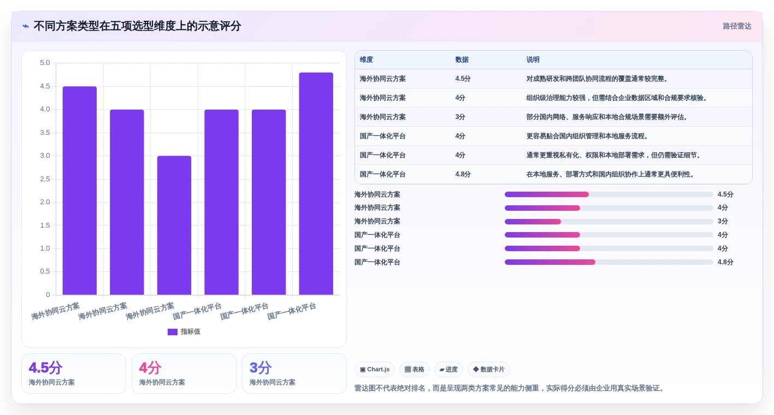Image resolution: width=774 pixels, height=415 pixels.
Task: Select the 数据 column header
Action: 462,60
